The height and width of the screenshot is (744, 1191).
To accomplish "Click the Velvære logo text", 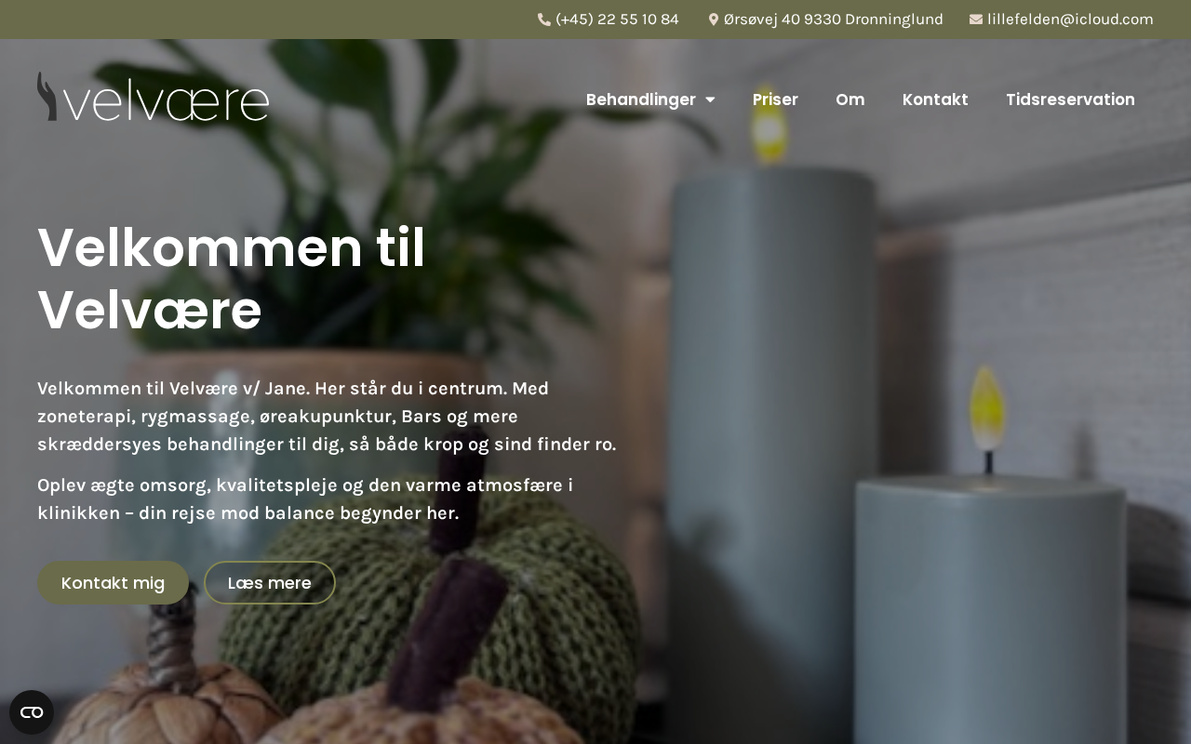I will point(166,100).
